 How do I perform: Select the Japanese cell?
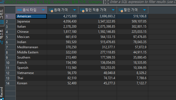(31, 21)
